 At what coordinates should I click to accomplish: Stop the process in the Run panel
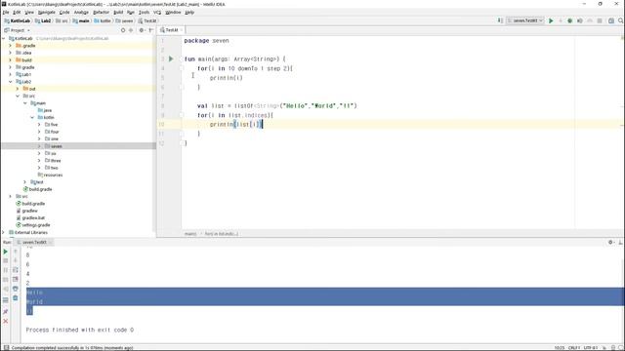(x=6, y=260)
